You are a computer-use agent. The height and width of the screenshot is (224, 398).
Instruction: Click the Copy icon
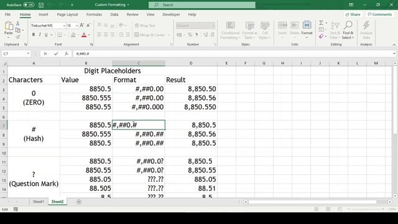(x=18, y=30)
